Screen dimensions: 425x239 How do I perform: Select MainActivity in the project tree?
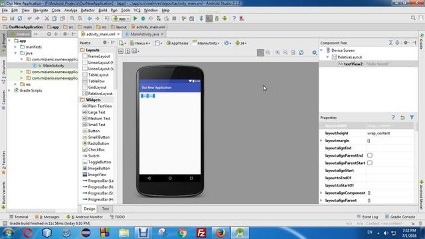coord(53,66)
